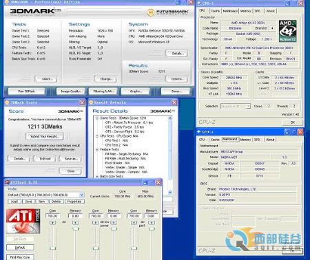Open Memory tab in CPU-Z processor window

[x=245, y=11]
